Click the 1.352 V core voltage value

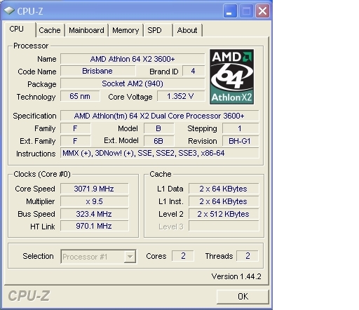181,96
